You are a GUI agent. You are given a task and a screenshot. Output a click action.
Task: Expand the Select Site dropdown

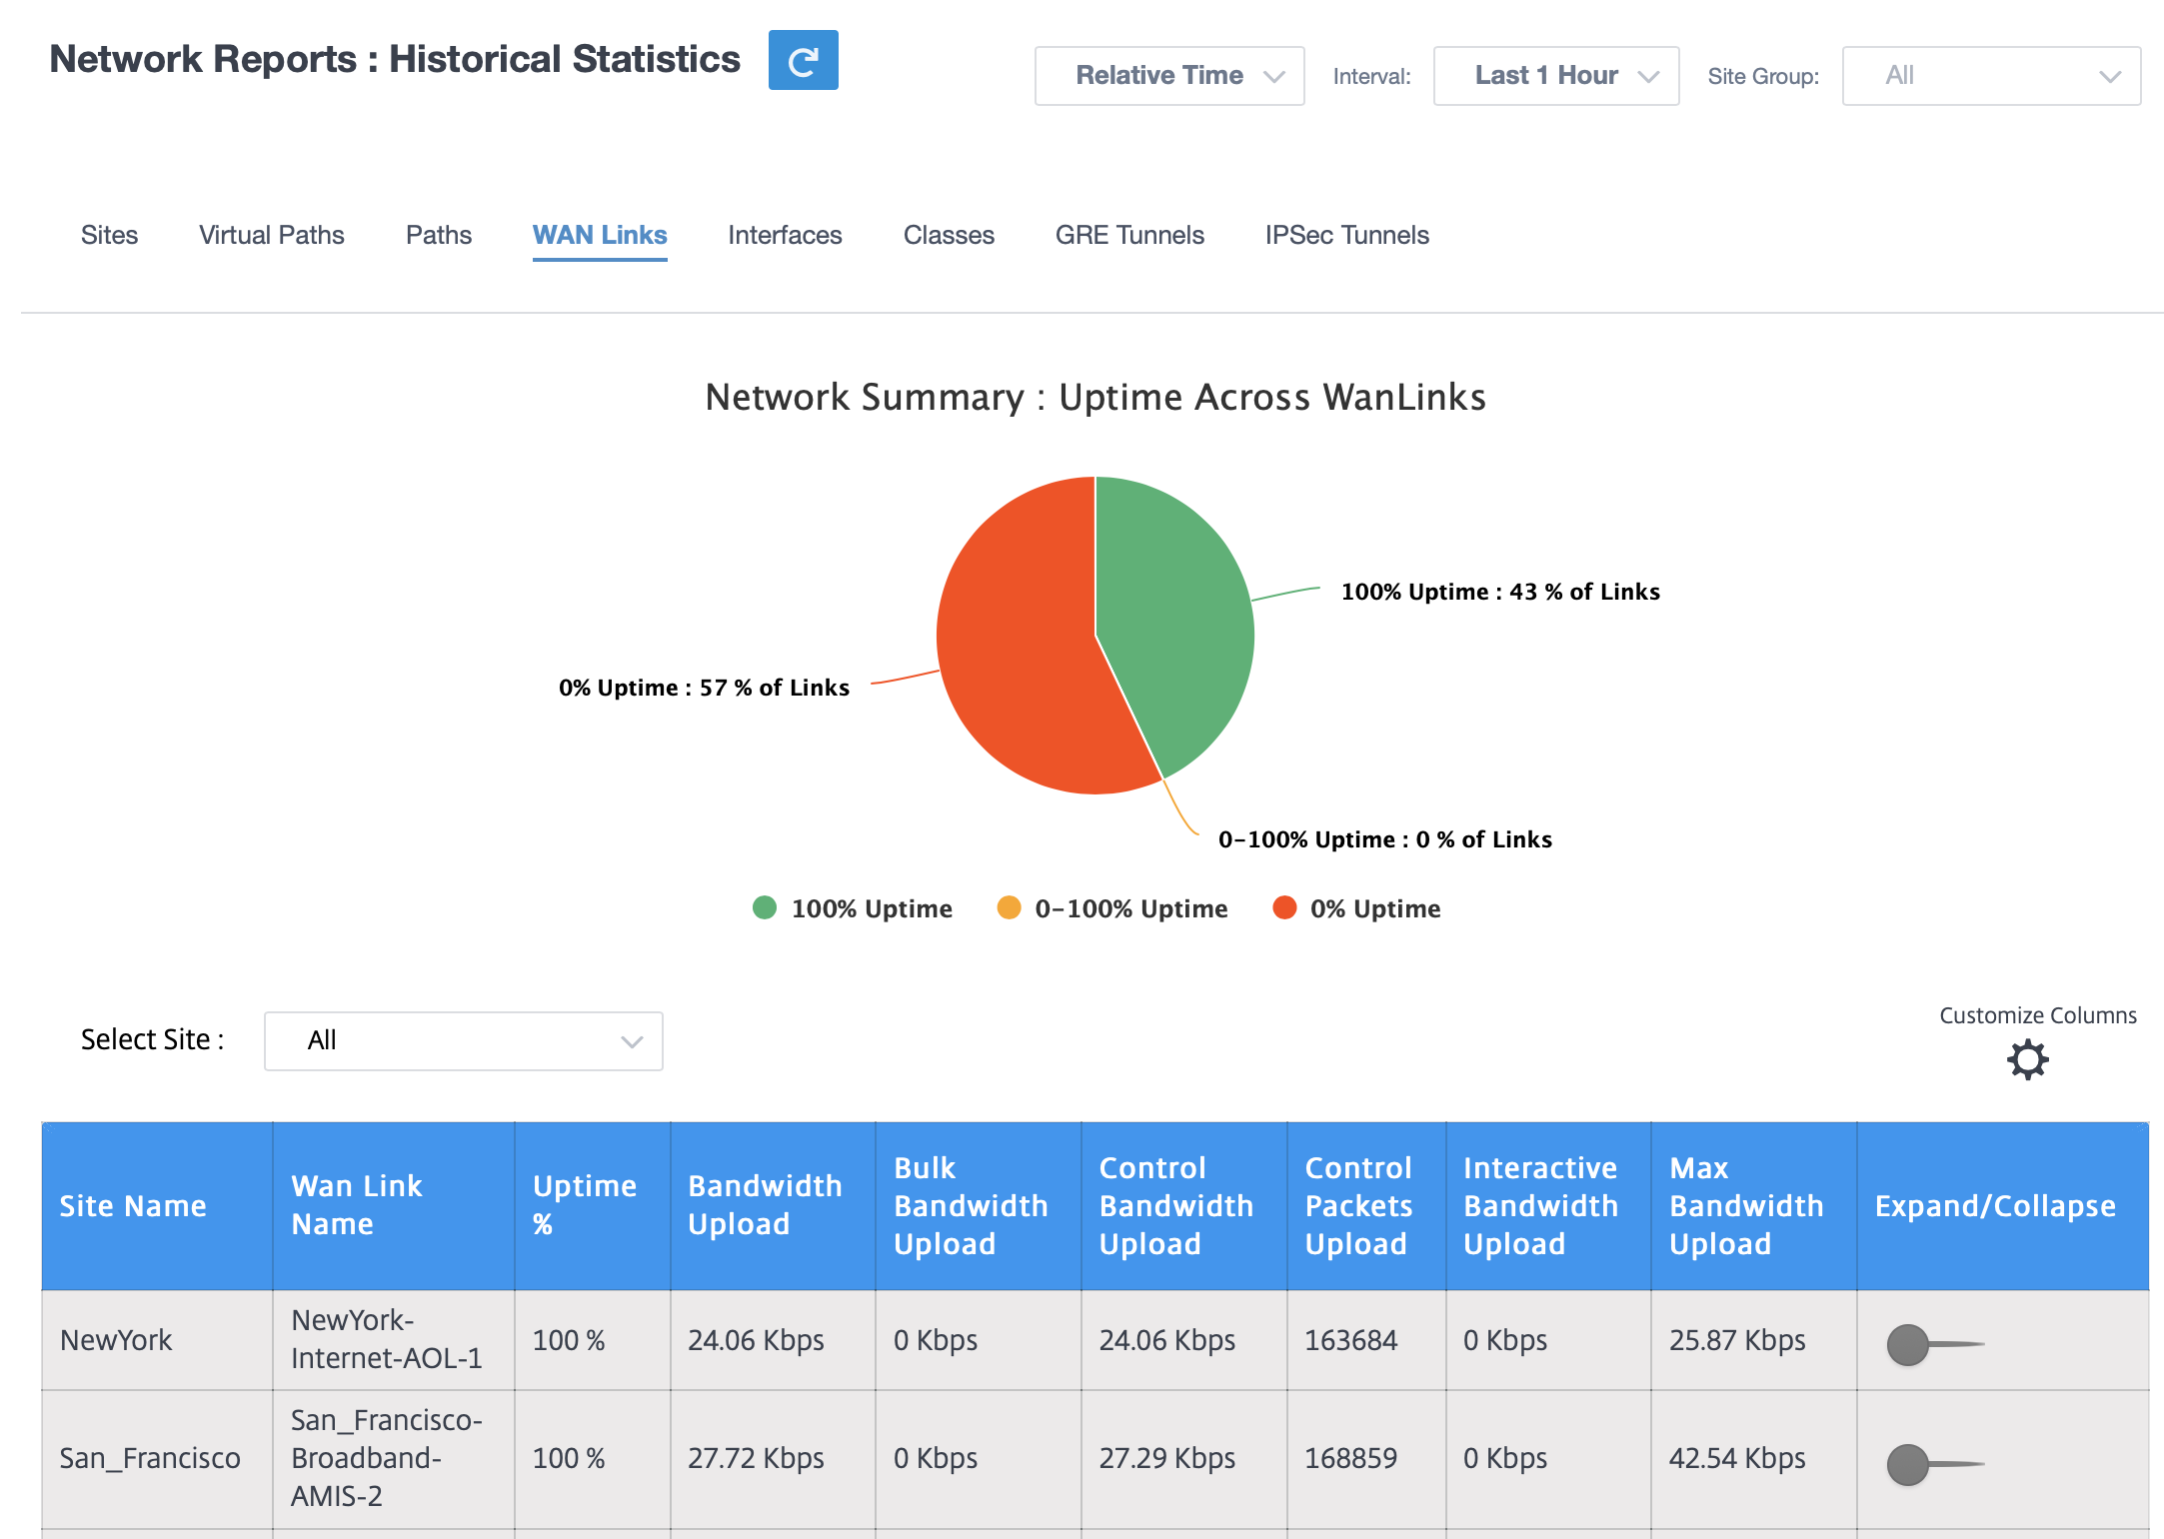tap(464, 1041)
